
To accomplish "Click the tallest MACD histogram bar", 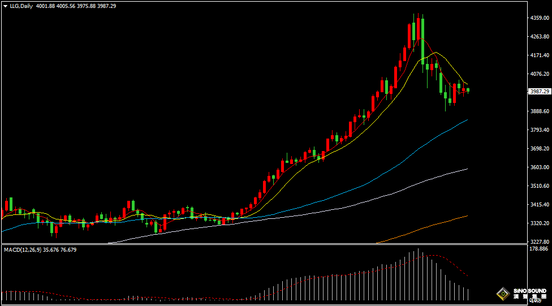I will [418, 274].
